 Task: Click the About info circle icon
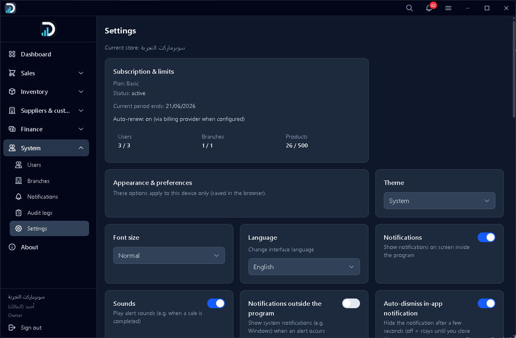[x=12, y=247]
